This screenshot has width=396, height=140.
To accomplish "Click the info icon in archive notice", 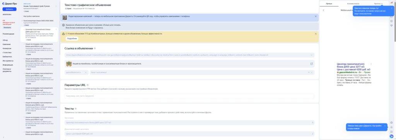I will click(x=63, y=25).
